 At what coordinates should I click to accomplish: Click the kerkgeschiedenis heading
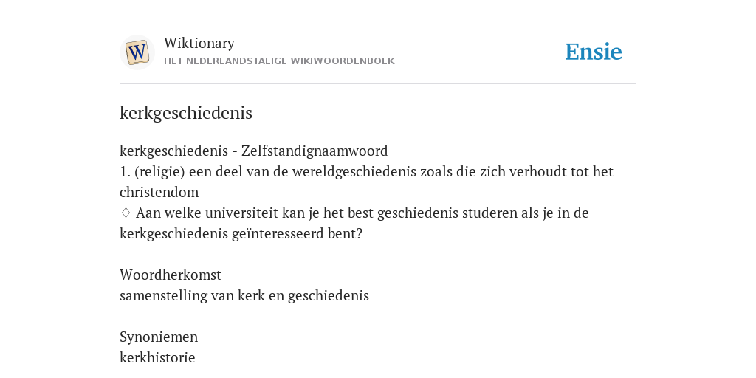(186, 113)
